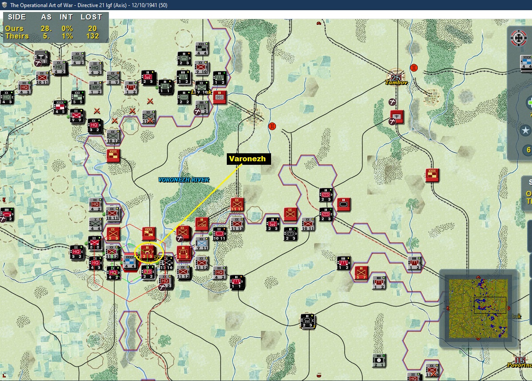Select the blue-symbol 9-11 infantry division
The height and width of the screenshot is (381, 532).
pos(202,243)
